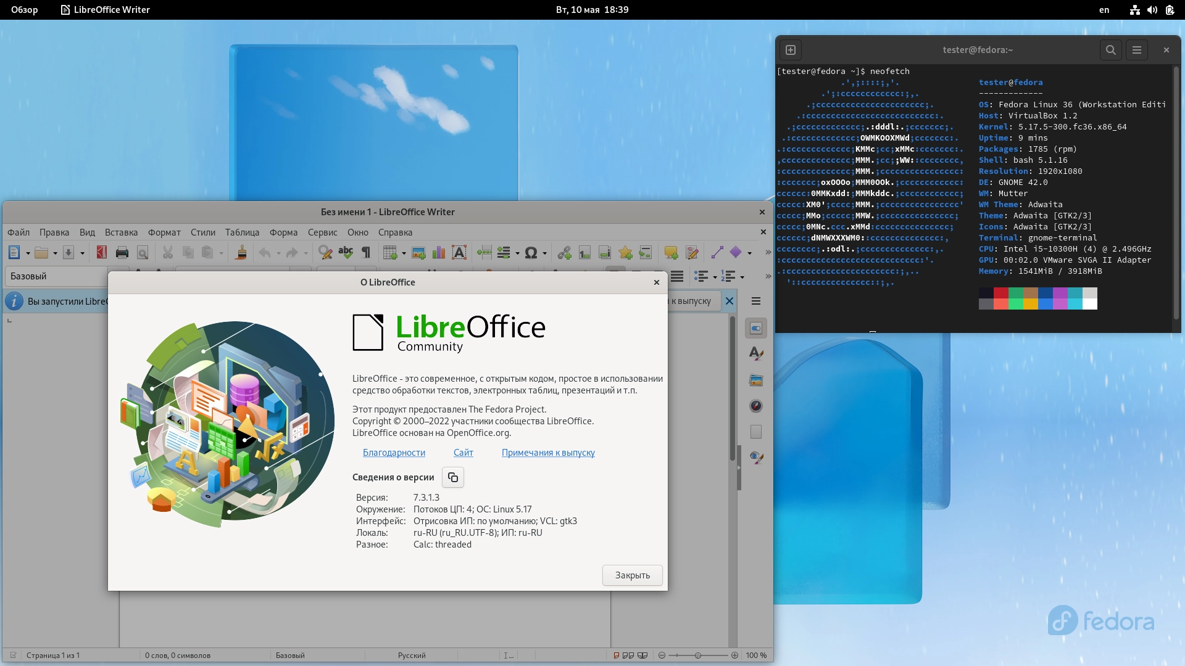The height and width of the screenshot is (666, 1185).
Task: Click the Save document icon
Action: click(69, 253)
